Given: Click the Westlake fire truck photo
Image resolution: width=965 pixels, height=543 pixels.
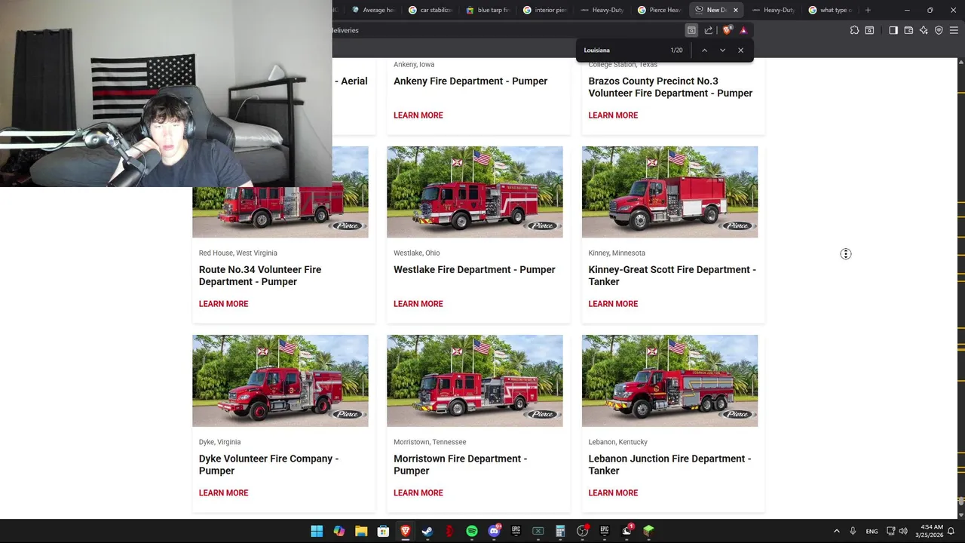Looking at the screenshot, I should (475, 192).
